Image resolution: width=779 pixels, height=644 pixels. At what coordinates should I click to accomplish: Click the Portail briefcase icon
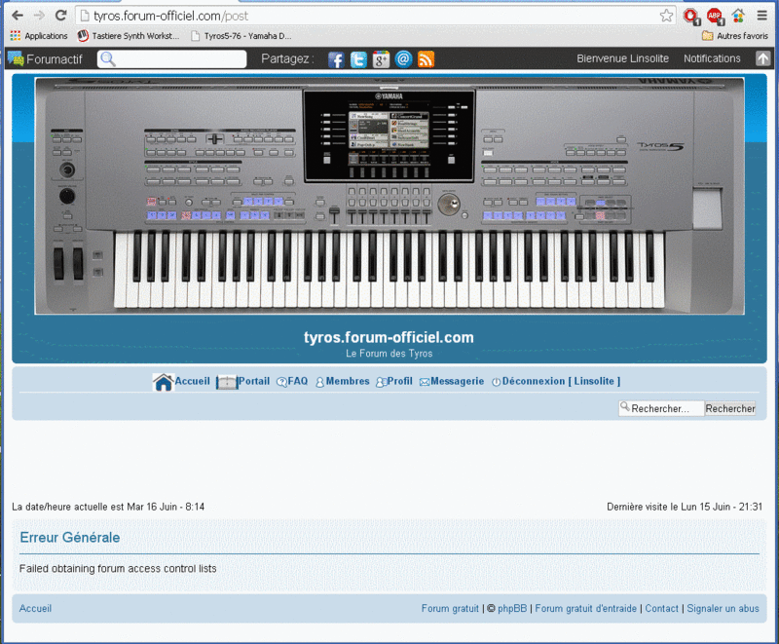tap(227, 382)
